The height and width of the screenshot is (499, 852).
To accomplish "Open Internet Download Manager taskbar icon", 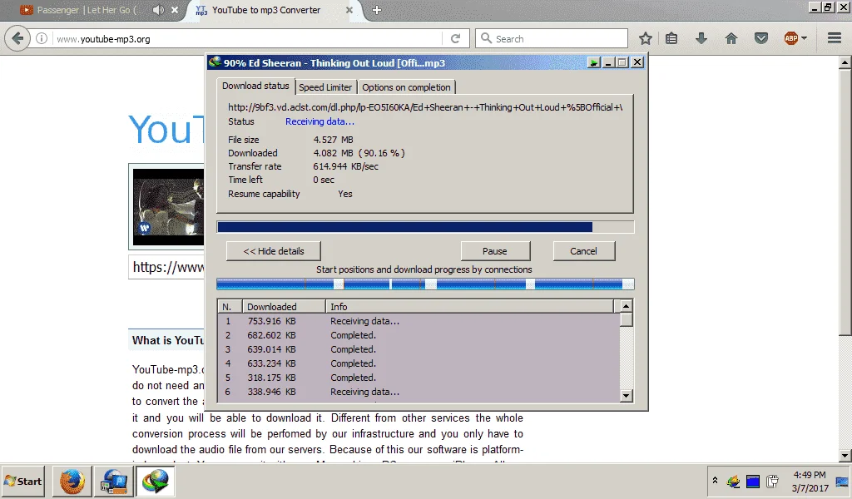I will pyautogui.click(x=156, y=482).
